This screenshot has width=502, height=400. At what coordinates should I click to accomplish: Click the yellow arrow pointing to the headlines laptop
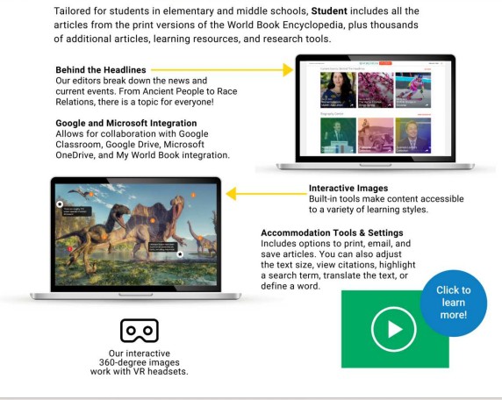click(x=222, y=69)
